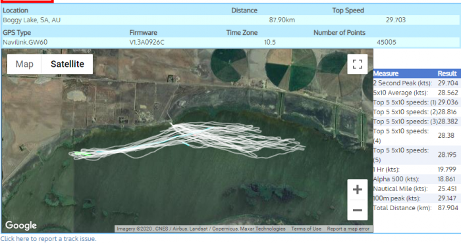Zoom in with the plus button
Screen dimensions: 461x243
point(357,190)
